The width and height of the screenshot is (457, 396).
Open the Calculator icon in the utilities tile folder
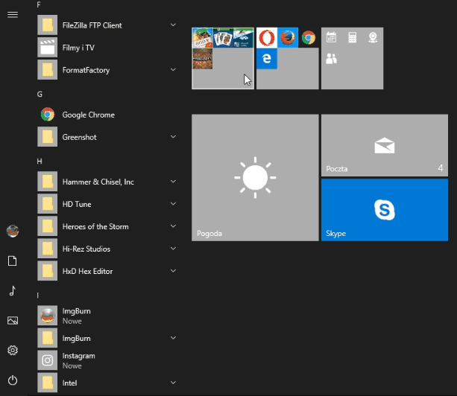point(353,37)
